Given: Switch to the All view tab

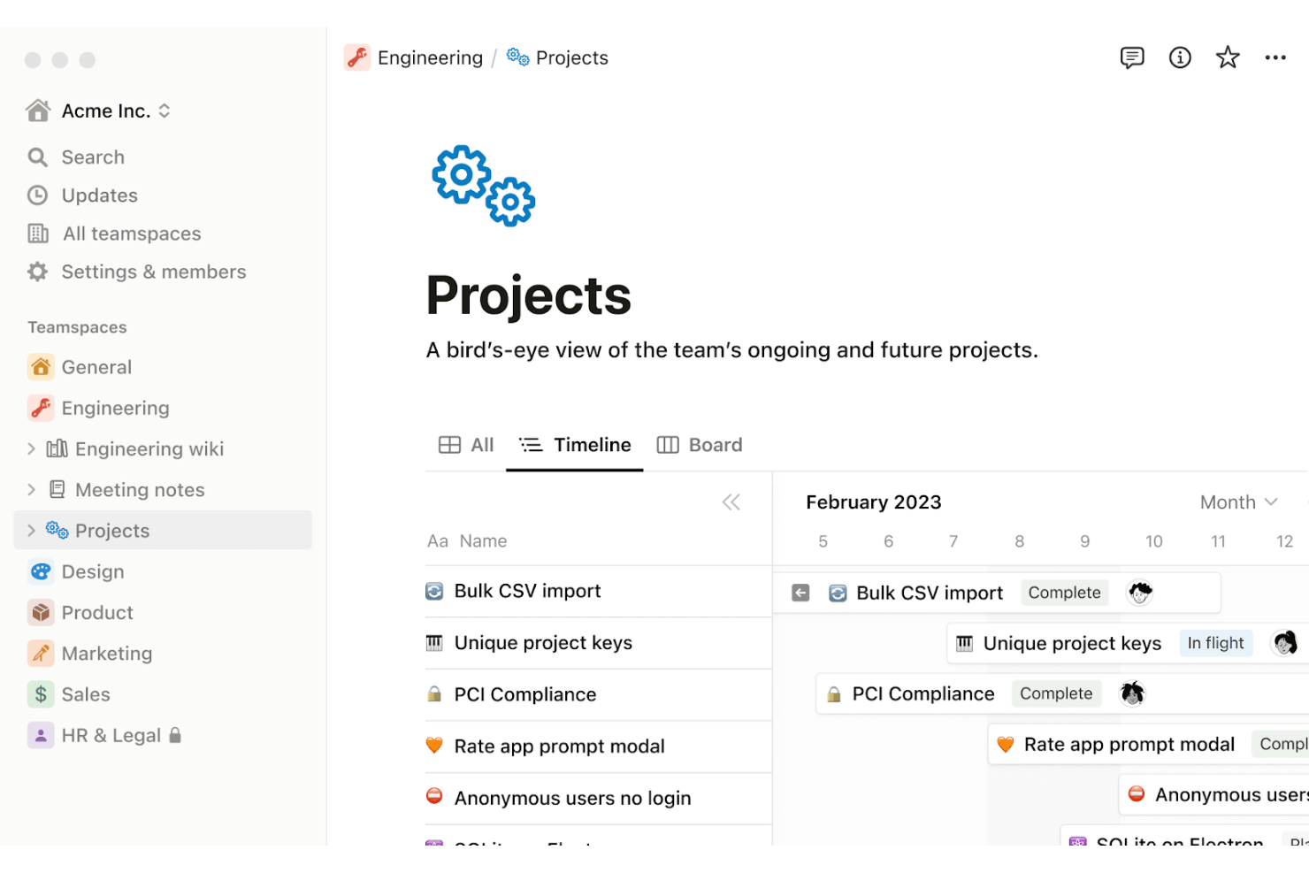Looking at the screenshot, I should point(466,445).
